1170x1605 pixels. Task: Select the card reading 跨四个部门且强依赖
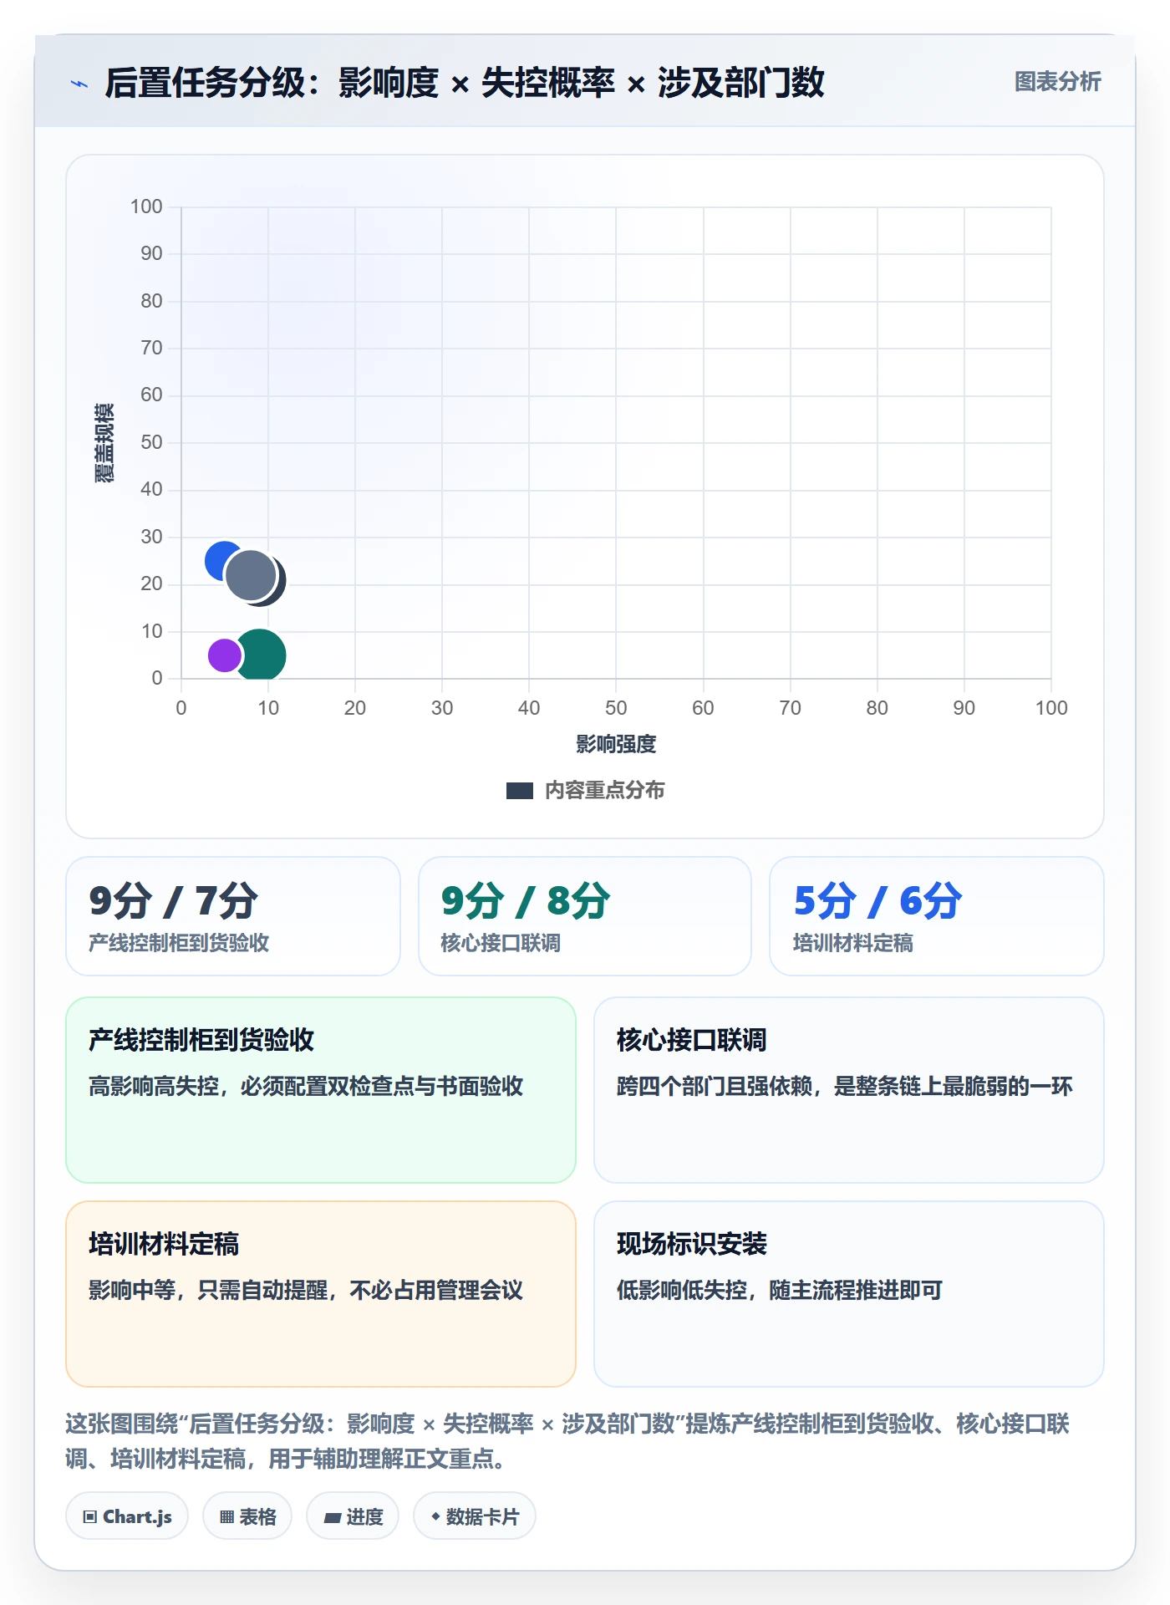849,1090
